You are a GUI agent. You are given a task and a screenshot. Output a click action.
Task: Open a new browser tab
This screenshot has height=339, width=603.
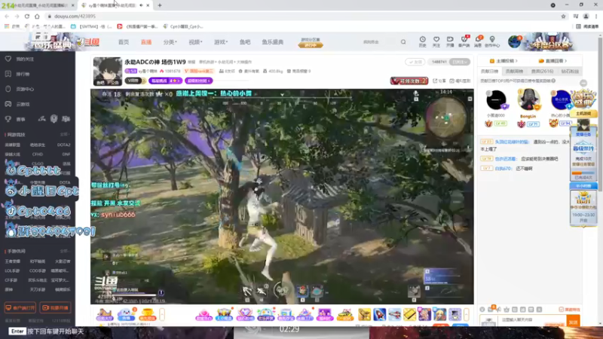(160, 5)
